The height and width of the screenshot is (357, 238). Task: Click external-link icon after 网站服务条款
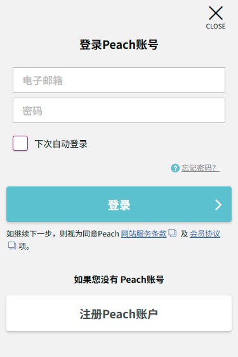tap(173, 233)
